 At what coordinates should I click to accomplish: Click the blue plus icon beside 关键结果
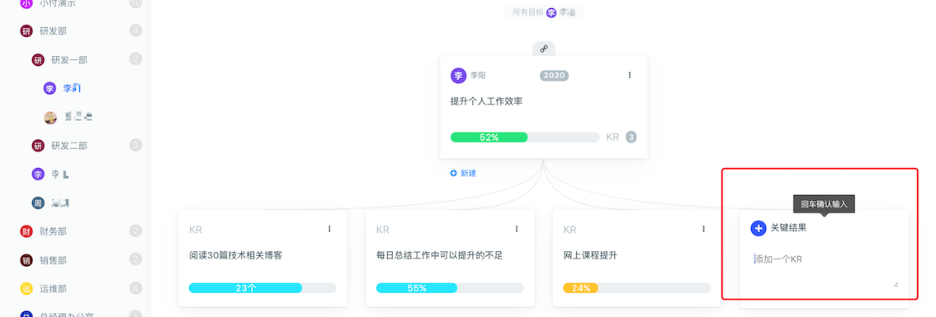point(758,227)
